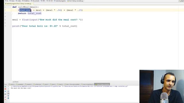This screenshot has height=103, width=184.
Task: Click the webcam video overlay of presenter
Action: tap(162, 86)
